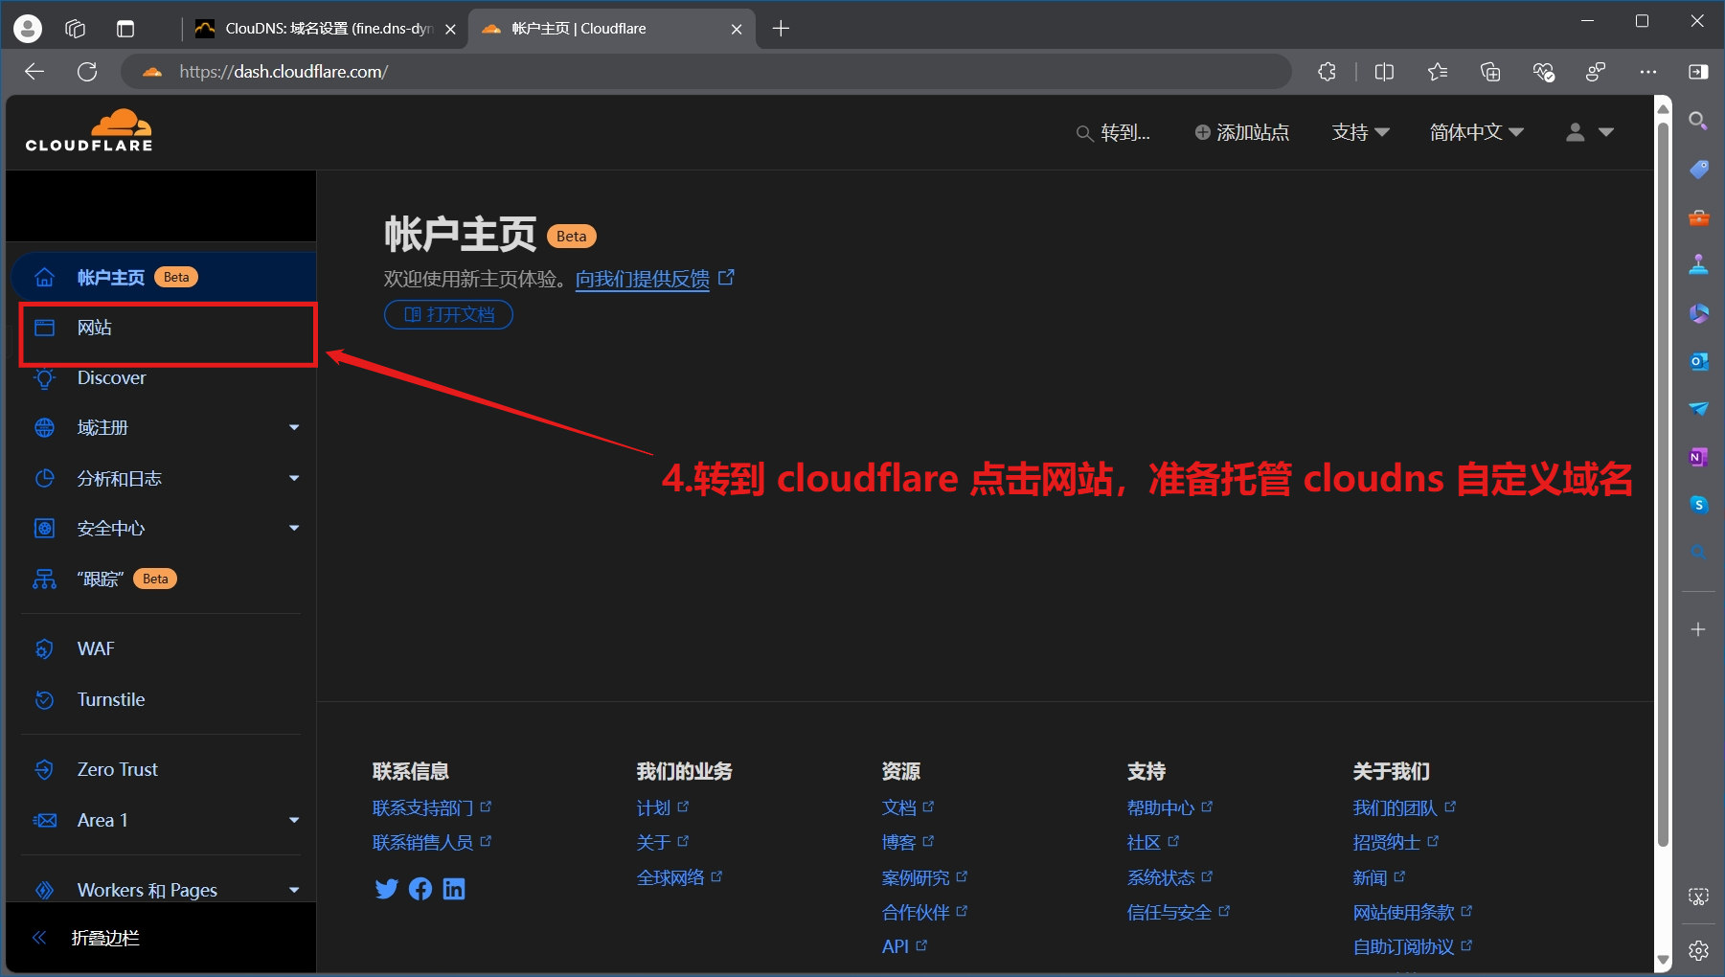Click the 打开文档 button
This screenshot has height=977, width=1725.
pyautogui.click(x=448, y=314)
